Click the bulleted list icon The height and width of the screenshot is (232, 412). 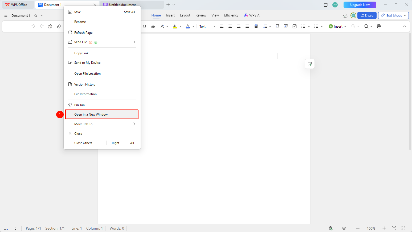303,26
